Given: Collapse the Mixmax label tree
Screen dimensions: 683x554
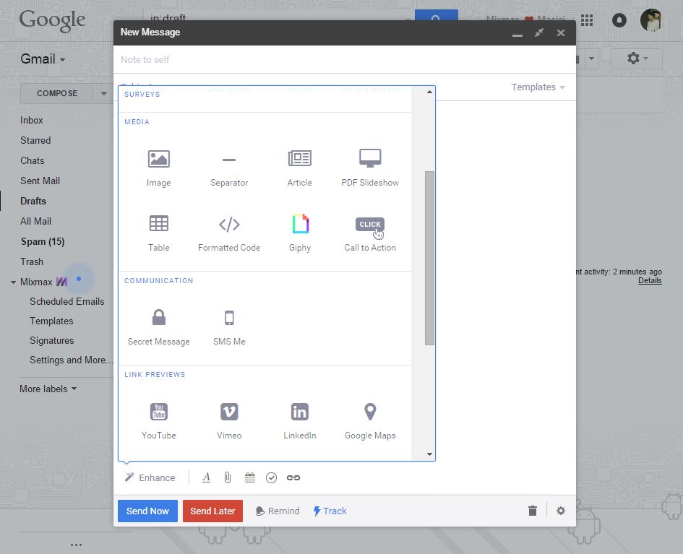Looking at the screenshot, I should click(x=13, y=282).
